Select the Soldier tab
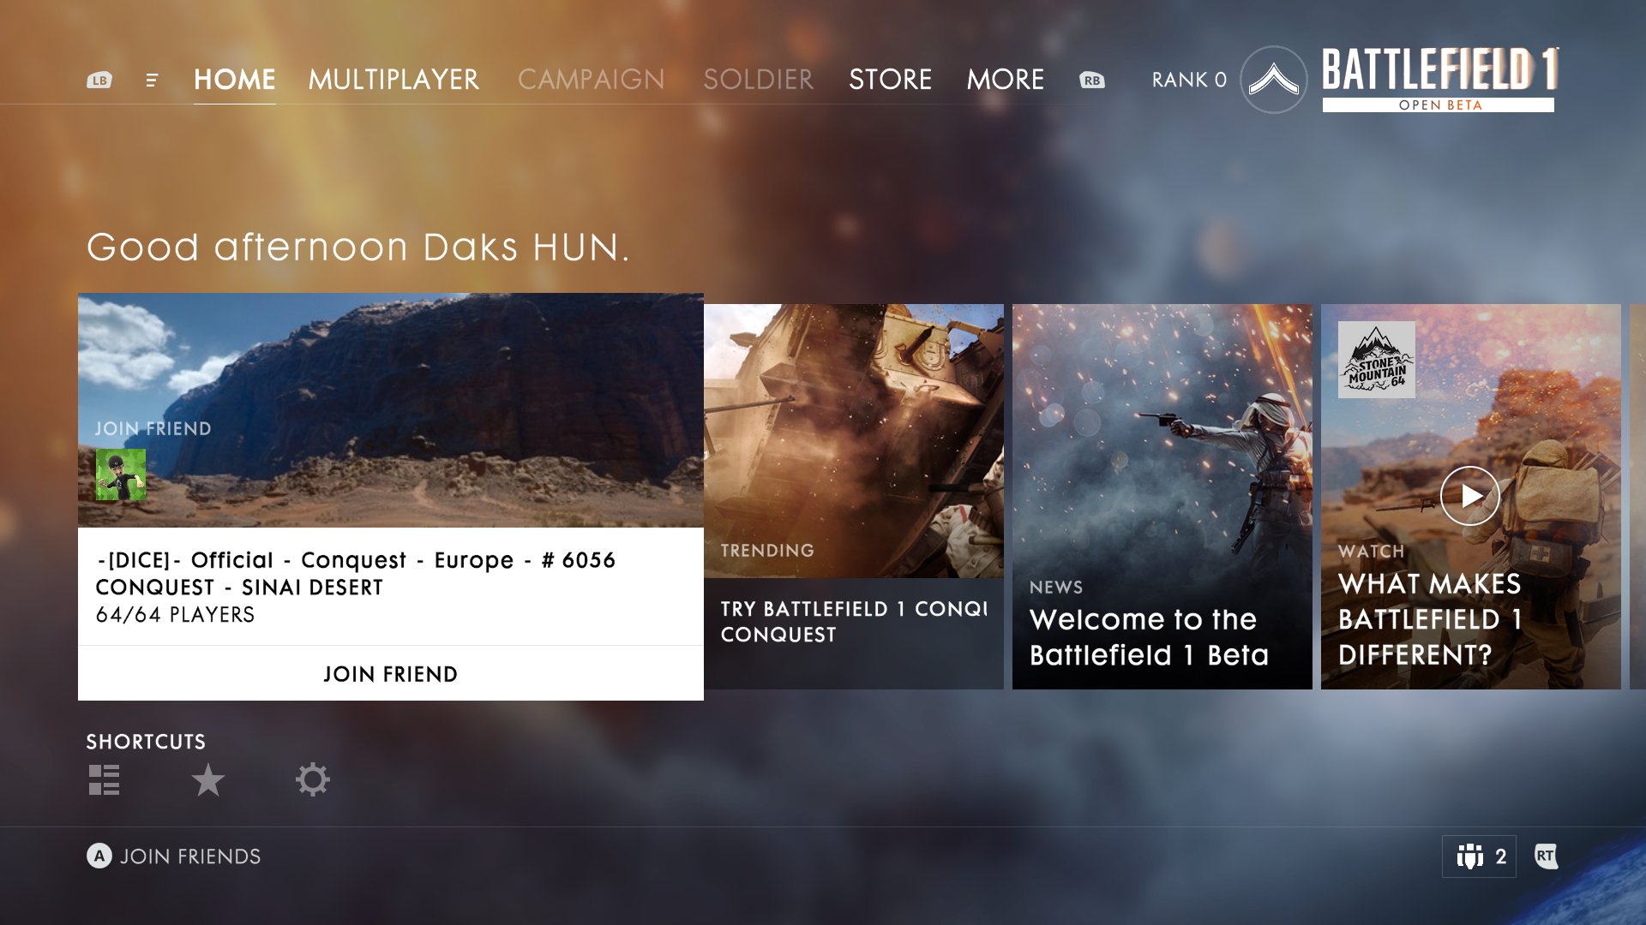1646x925 pixels. click(758, 80)
